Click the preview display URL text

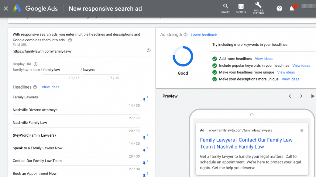[x=240, y=130]
